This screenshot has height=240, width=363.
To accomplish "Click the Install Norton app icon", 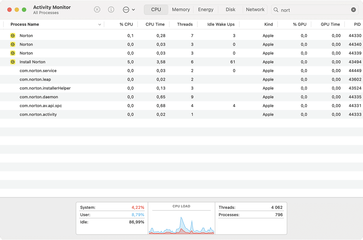I will click(13, 62).
